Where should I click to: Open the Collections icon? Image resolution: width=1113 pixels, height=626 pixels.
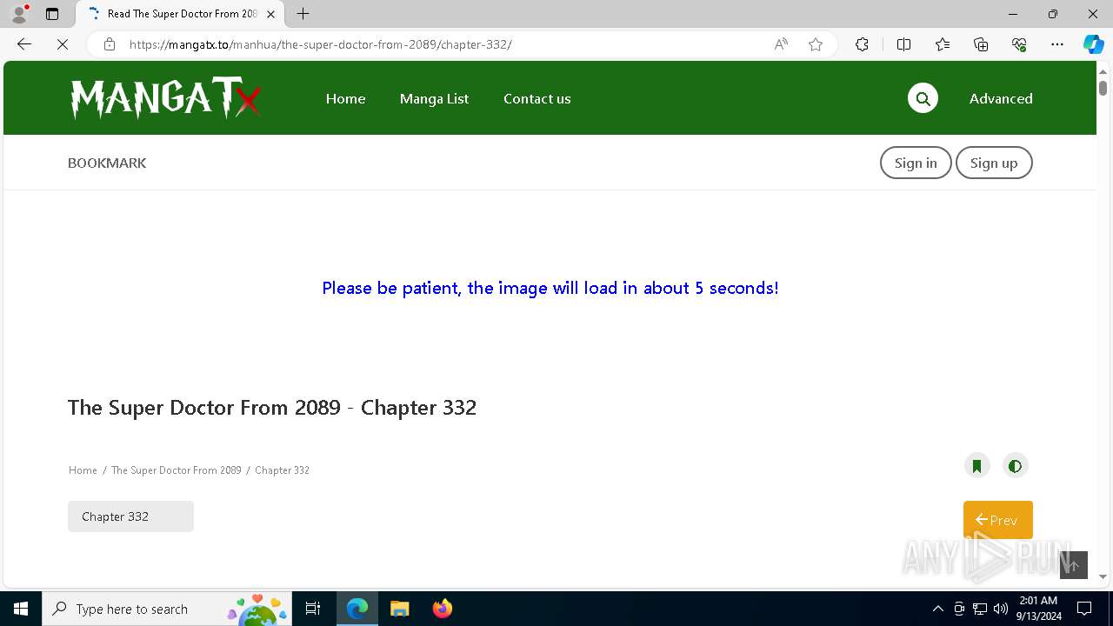(981, 44)
